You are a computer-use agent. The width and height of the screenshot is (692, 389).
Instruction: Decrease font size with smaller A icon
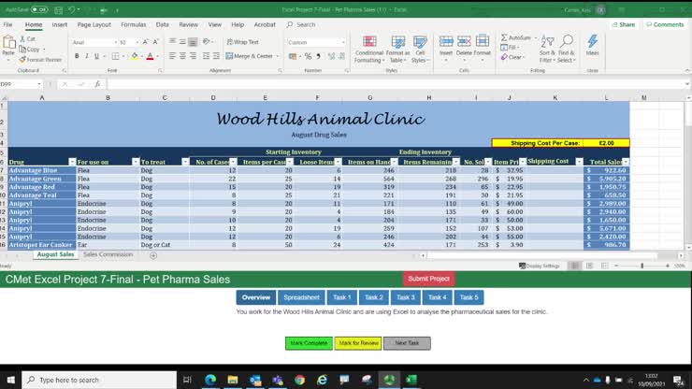(155, 42)
